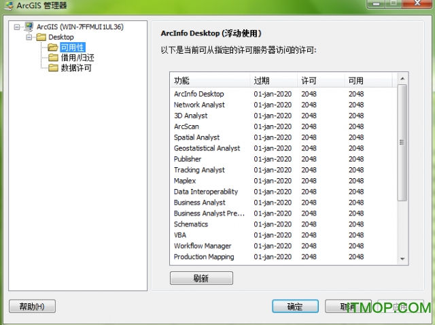Select the Geostatistical Analyst row
Screen dimensions: 435x325
tap(283, 148)
